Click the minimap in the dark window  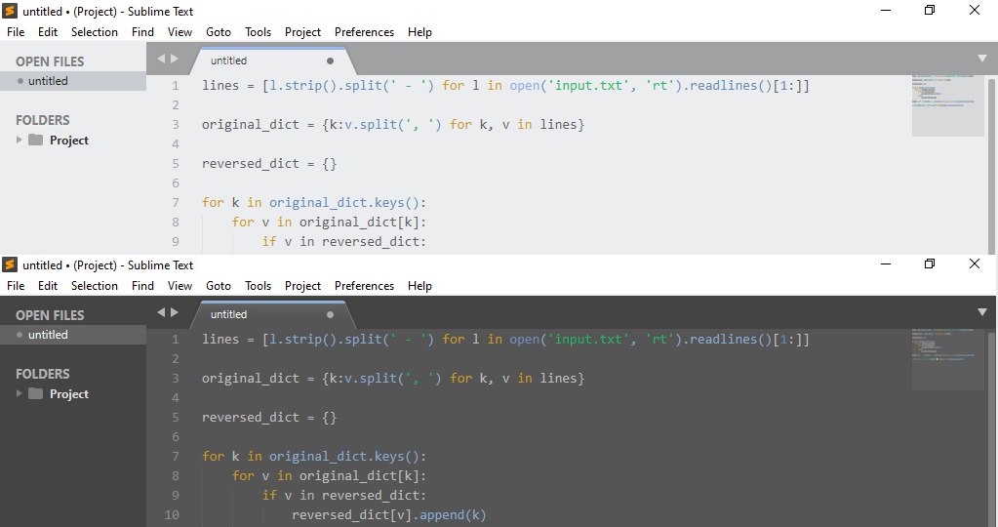click(947, 359)
